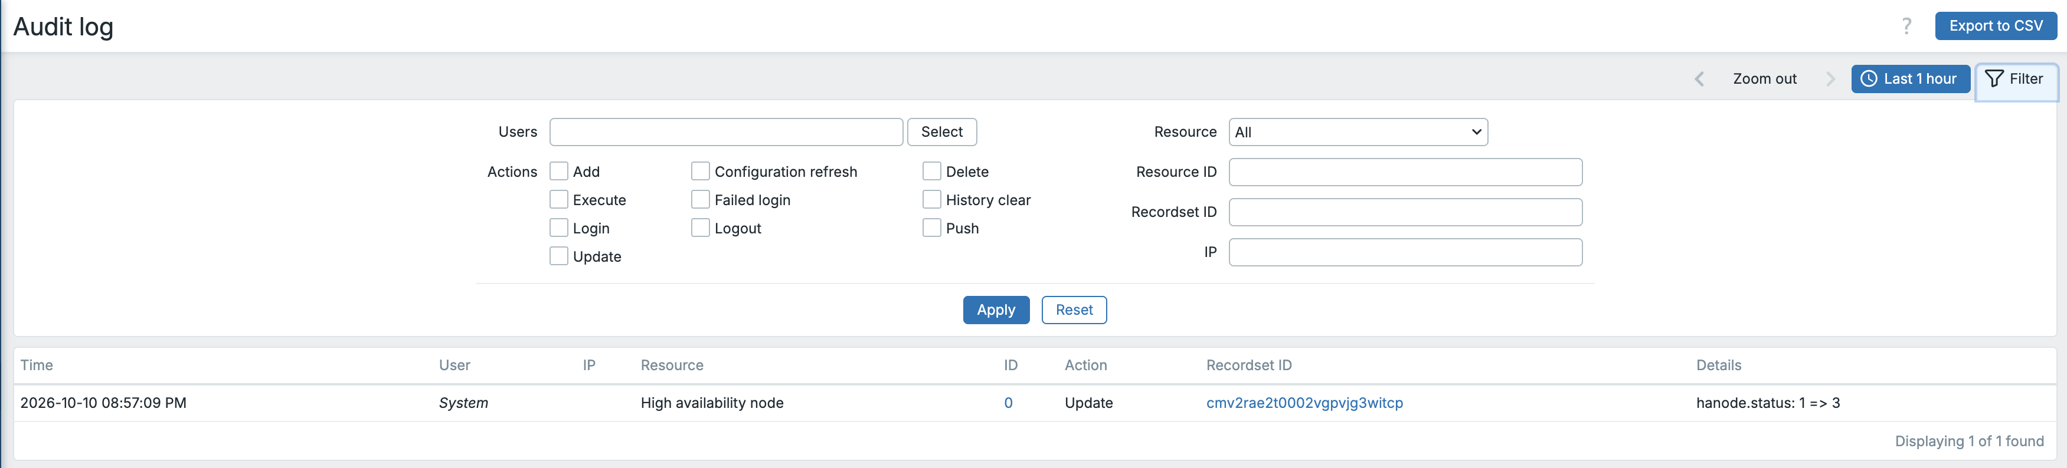The height and width of the screenshot is (468, 2067).
Task: Reset the filter form
Action: pos(1074,310)
